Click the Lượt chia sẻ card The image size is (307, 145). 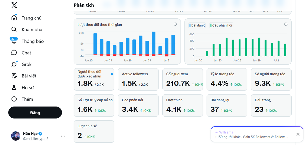click(94, 131)
